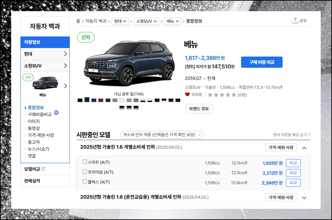Click the 베뉴 thumbnail in the sidebar
Image resolution: width=332 pixels, height=220 pixels.
(x=45, y=83)
